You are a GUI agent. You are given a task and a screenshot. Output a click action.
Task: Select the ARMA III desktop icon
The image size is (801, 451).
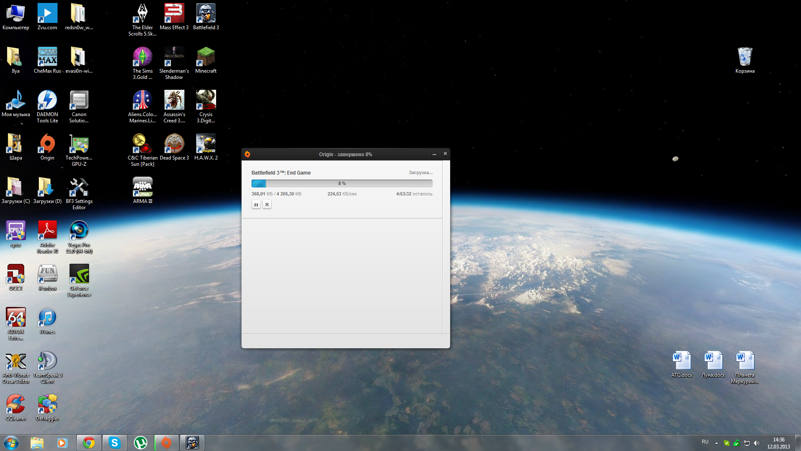[142, 191]
